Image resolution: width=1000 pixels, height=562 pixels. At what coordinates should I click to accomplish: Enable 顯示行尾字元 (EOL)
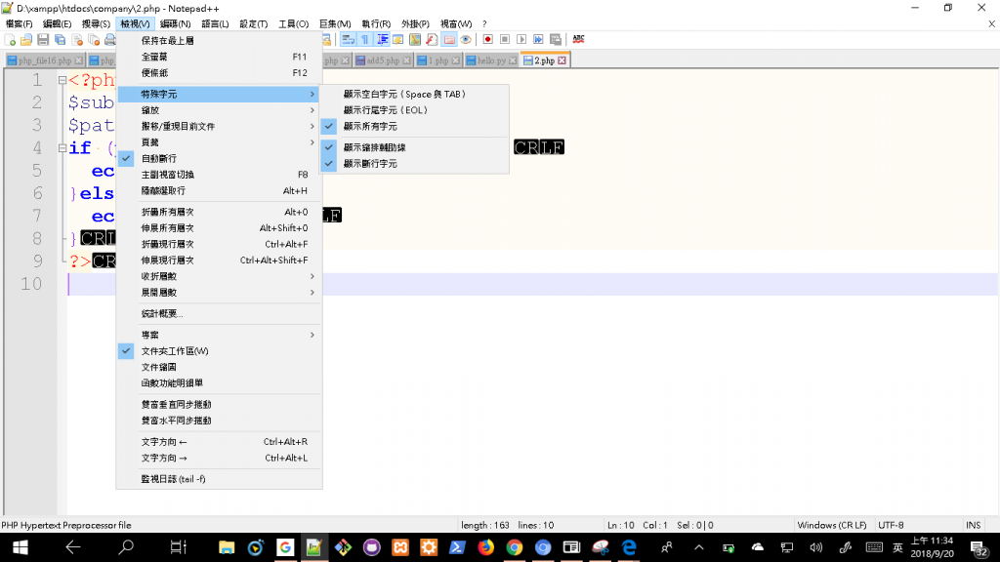(414, 110)
